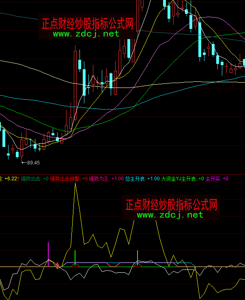Select the 主升买 indicator label

[x=213, y=179]
